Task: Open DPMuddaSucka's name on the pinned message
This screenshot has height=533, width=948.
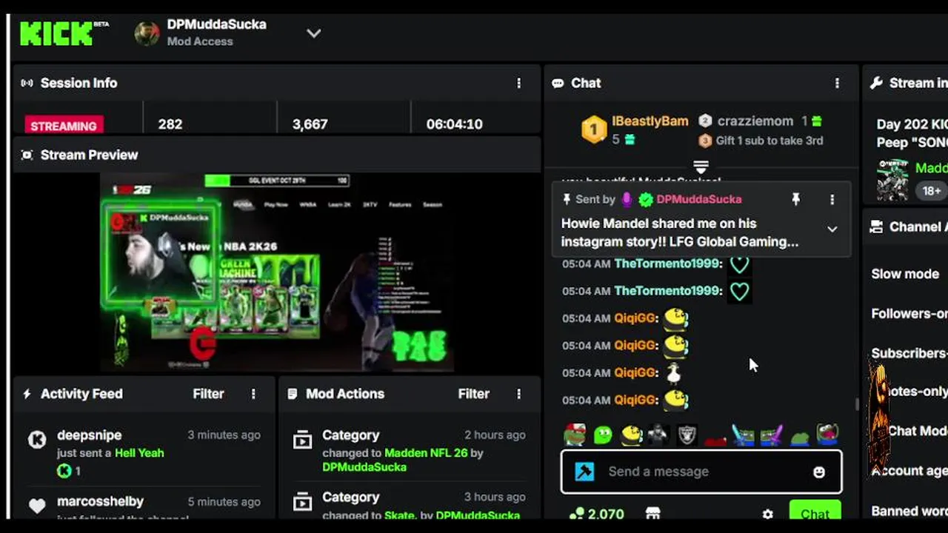Action: [x=698, y=199]
